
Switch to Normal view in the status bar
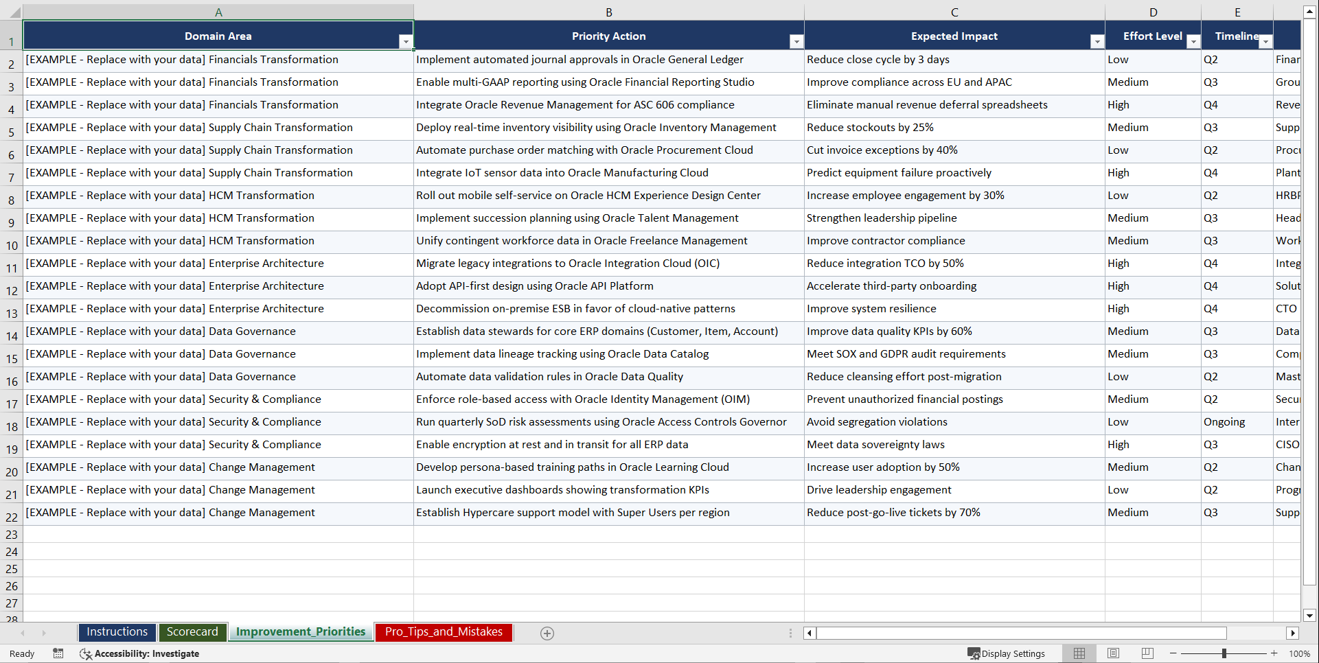(1079, 653)
